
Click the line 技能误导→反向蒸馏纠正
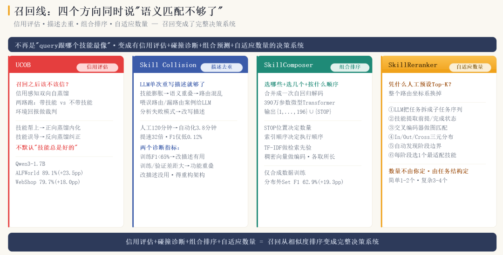48,137
